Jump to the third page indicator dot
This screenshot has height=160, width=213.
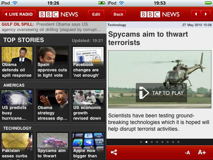click(152, 142)
